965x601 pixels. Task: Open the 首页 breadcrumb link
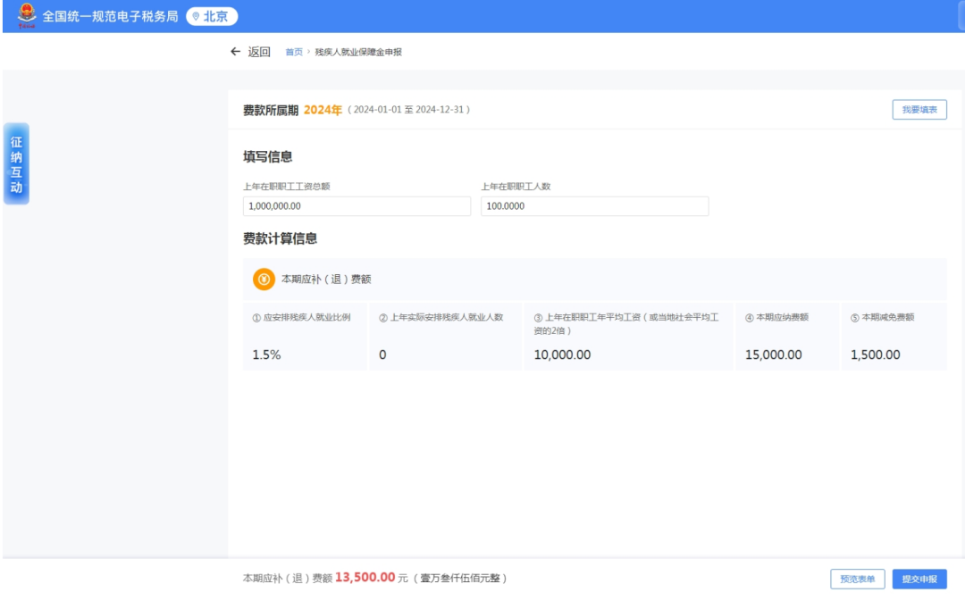(294, 53)
